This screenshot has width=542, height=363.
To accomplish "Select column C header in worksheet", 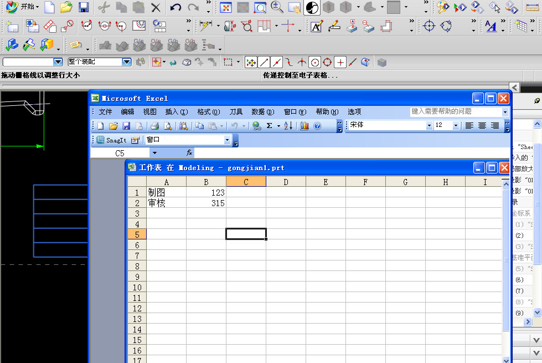I will pos(246,182).
